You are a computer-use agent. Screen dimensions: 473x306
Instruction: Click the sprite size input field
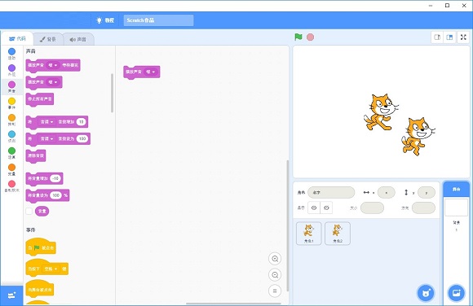372,208
